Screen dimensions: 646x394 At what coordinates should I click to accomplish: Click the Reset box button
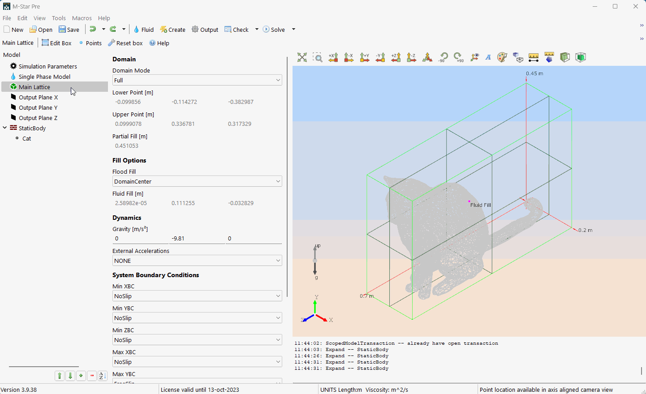[125, 43]
